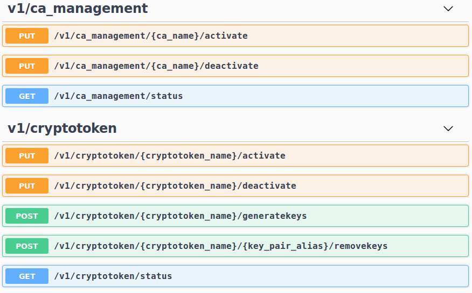The image size is (472, 293).
Task: Open the /v1/ca_management/status path
Action: (x=119, y=96)
